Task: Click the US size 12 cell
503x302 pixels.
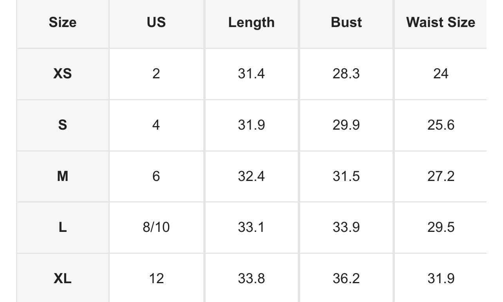Action: [156, 278]
